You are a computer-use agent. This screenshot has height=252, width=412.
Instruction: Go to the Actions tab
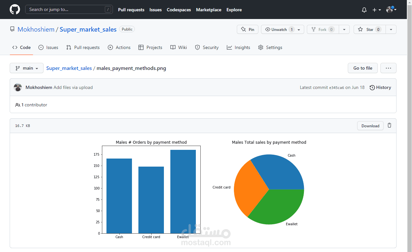tap(119, 47)
